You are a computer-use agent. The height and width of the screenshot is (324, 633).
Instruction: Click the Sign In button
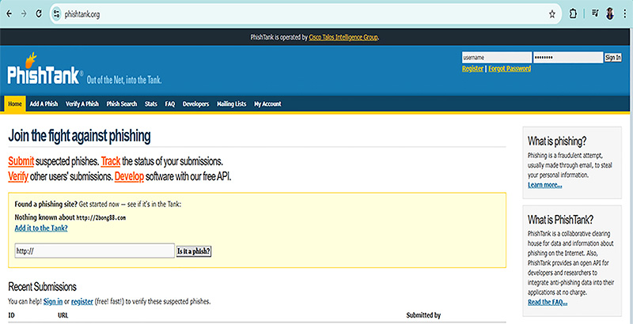pos(612,58)
